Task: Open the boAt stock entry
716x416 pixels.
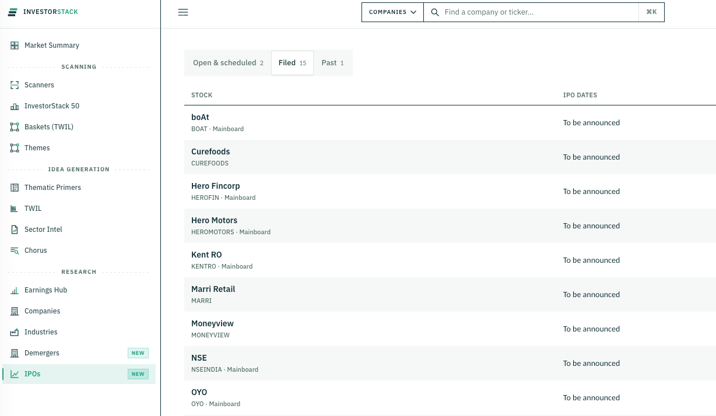Action: [x=200, y=117]
